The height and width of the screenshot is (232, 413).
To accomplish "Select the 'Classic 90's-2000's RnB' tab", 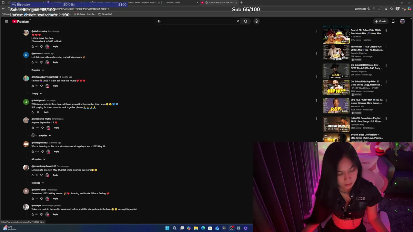I will point(219,3).
